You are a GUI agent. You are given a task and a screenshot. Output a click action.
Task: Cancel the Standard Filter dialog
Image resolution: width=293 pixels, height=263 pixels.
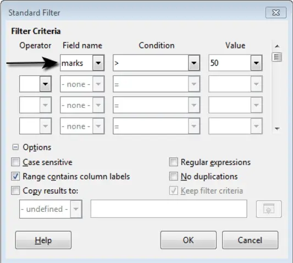point(250,240)
